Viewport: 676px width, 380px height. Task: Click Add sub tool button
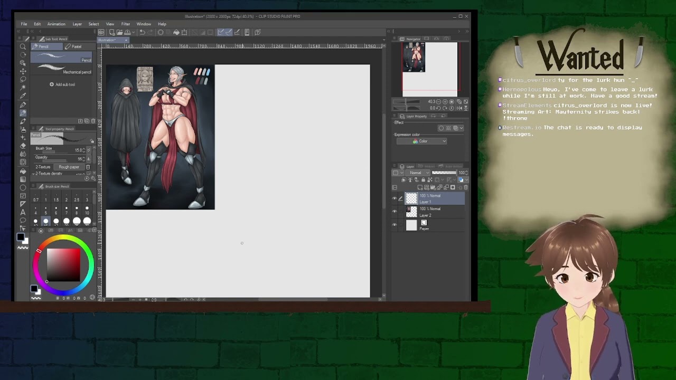pyautogui.click(x=63, y=84)
